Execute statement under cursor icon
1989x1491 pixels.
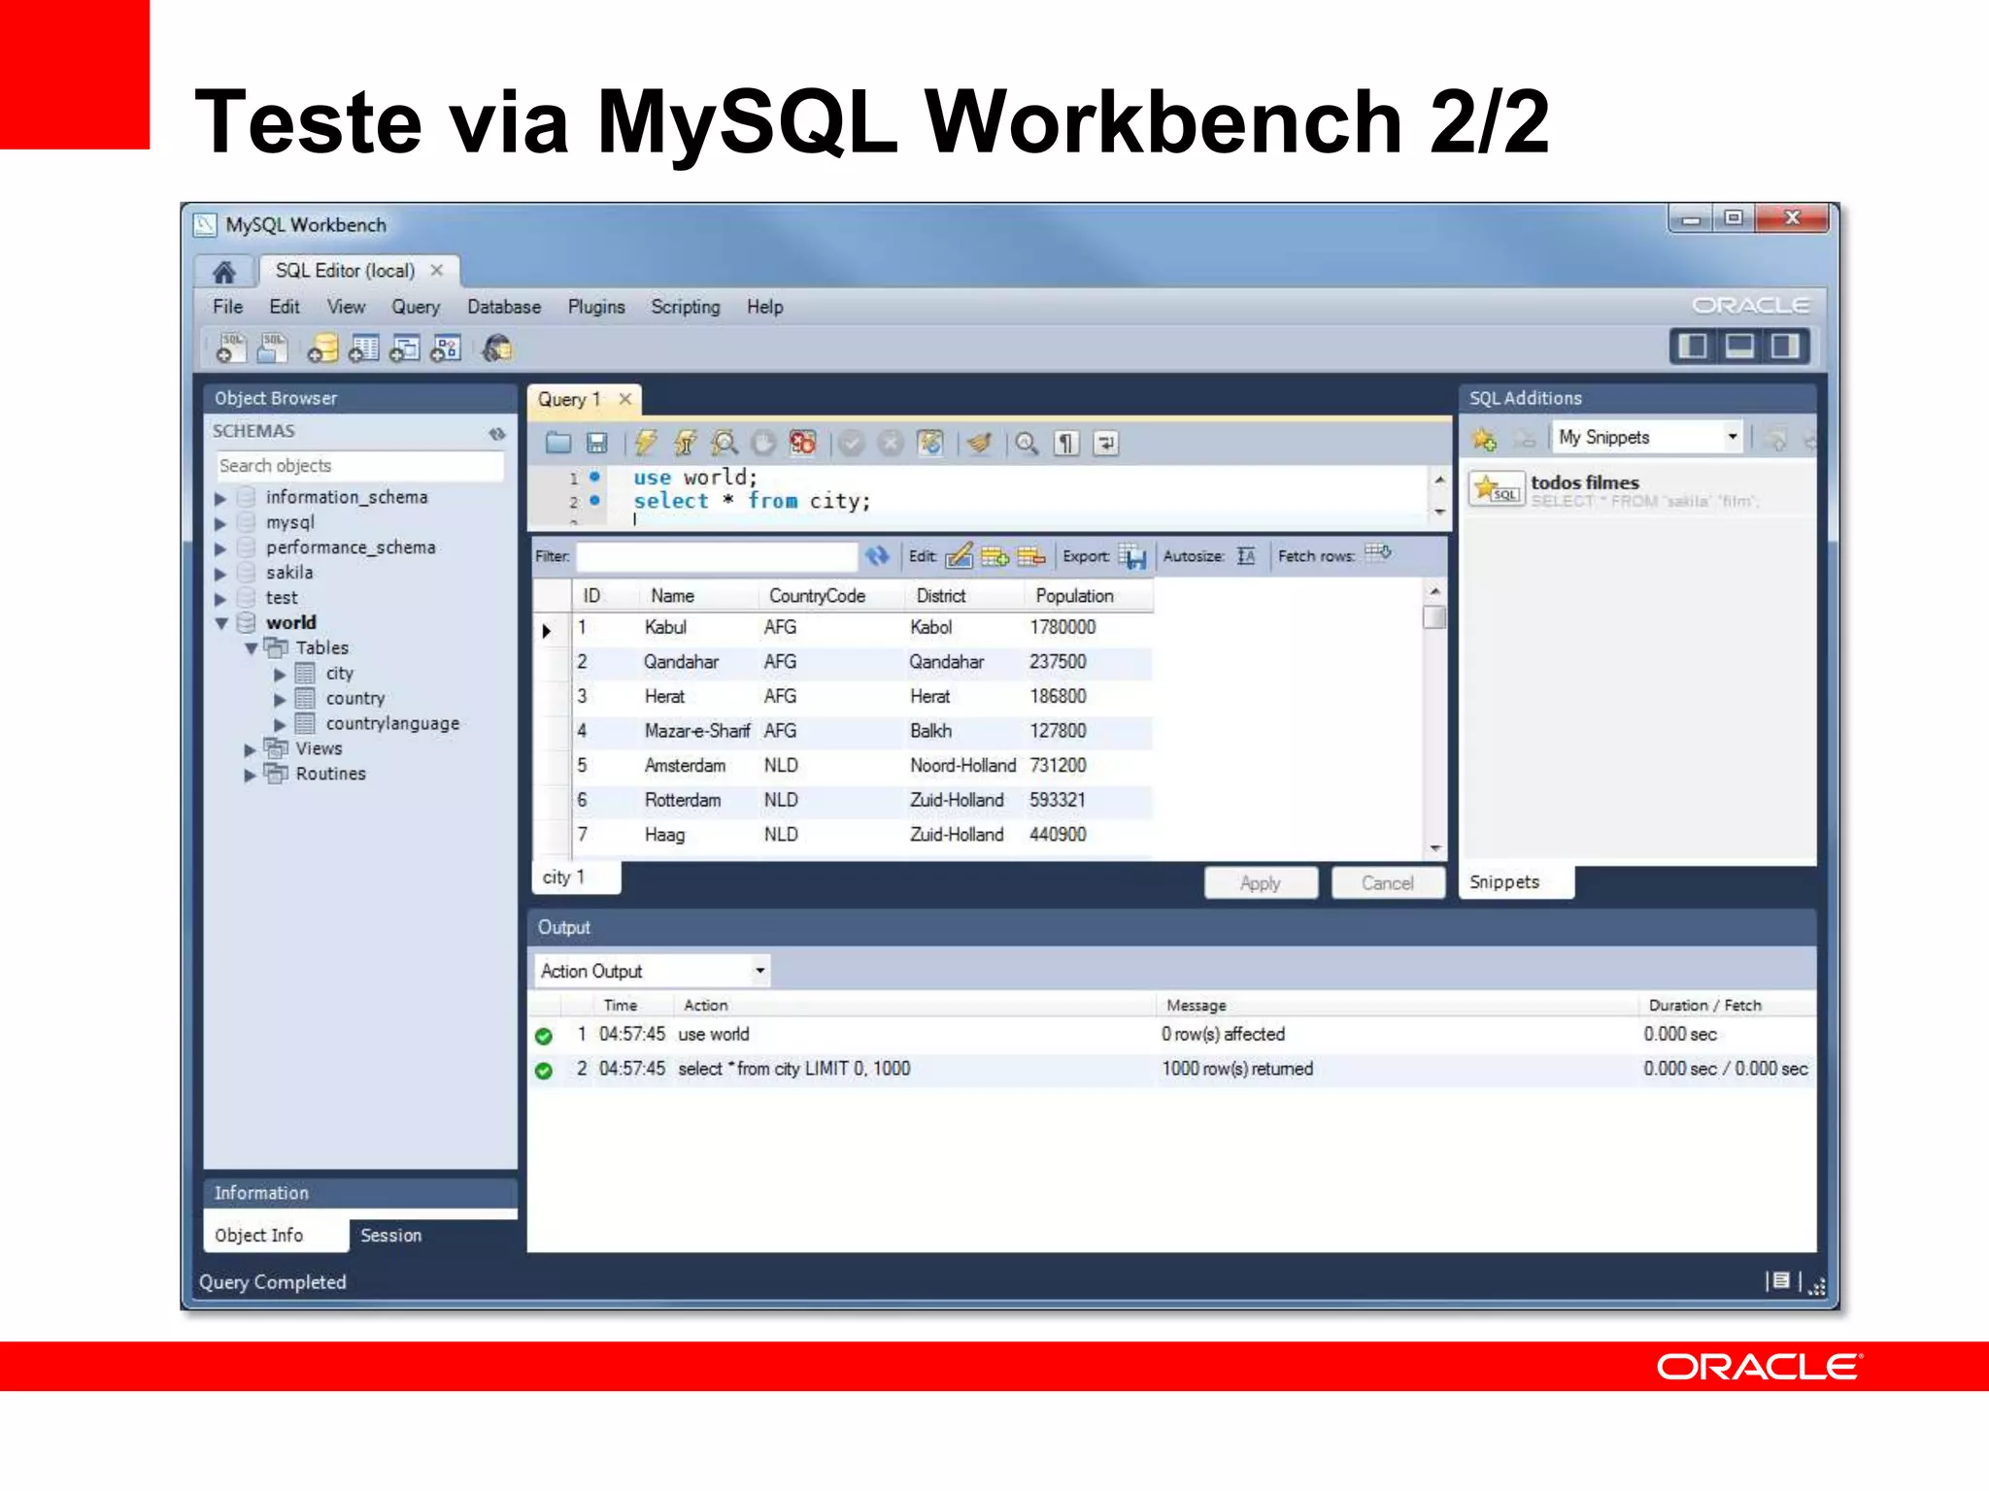(685, 444)
